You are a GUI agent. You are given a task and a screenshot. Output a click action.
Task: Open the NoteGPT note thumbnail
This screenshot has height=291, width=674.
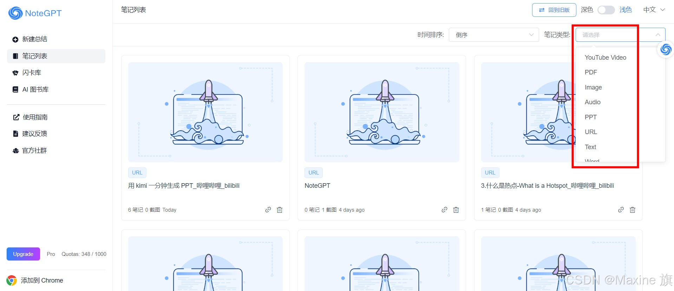pos(382,112)
